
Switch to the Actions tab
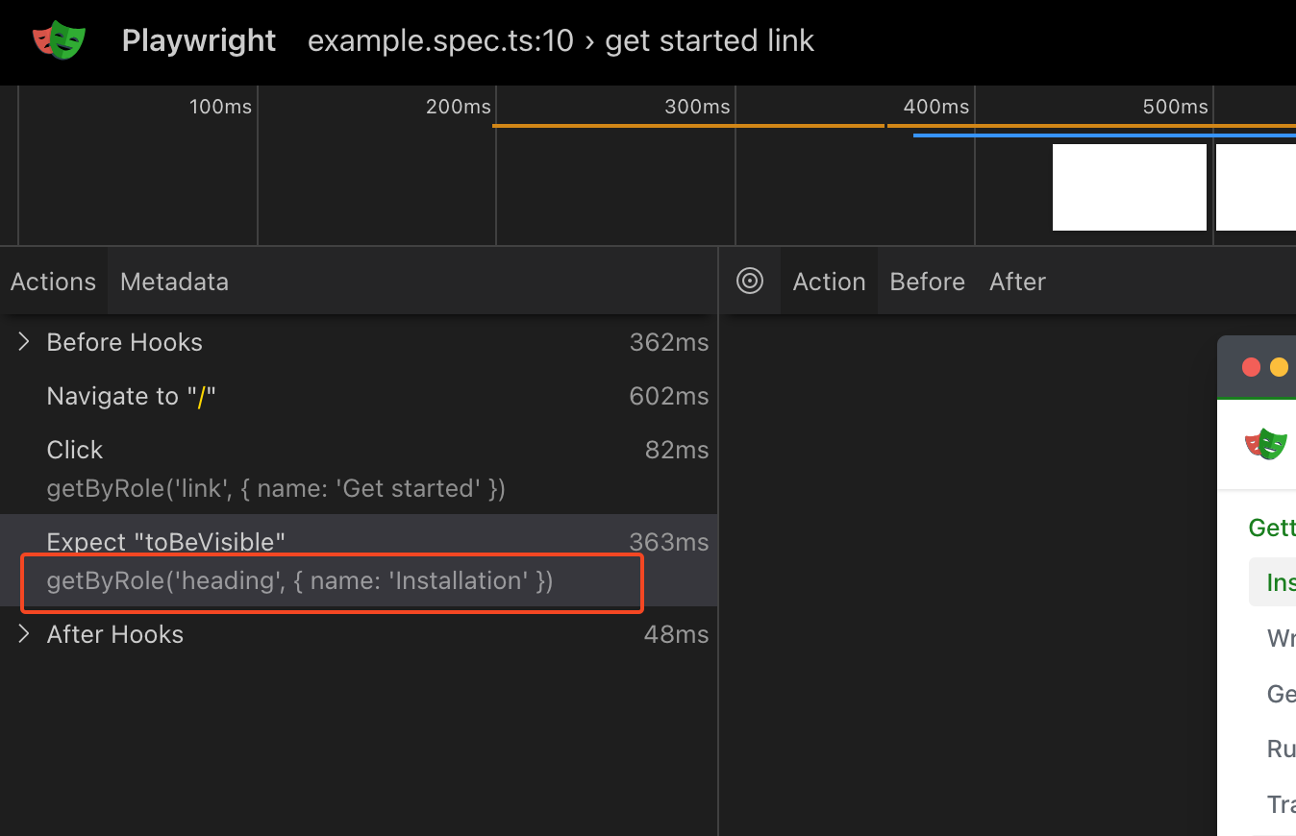coord(54,282)
